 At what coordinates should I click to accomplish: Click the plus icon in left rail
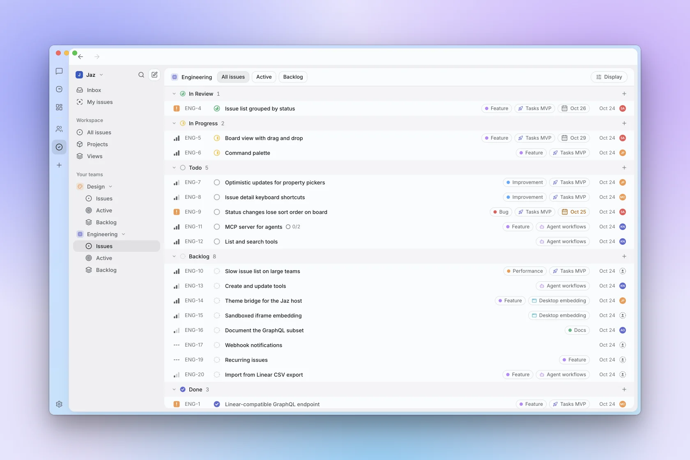59,165
